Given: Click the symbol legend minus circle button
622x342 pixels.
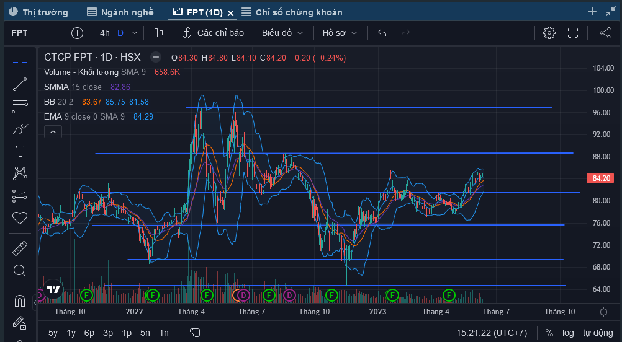Looking at the screenshot, I should click(156, 58).
